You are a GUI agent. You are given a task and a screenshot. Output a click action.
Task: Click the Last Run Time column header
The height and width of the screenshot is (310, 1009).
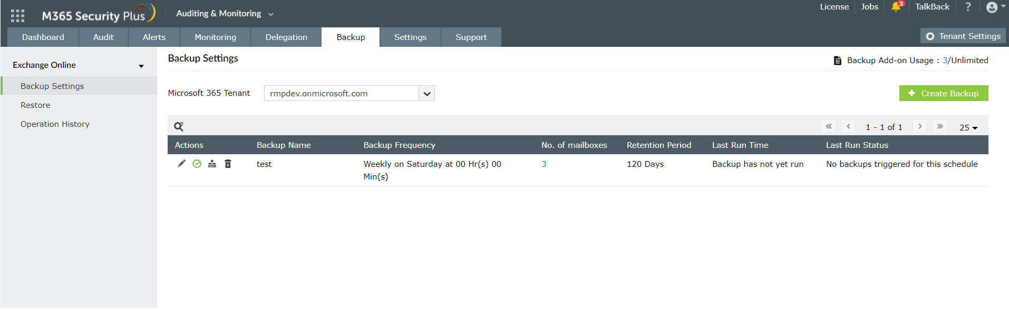point(740,145)
